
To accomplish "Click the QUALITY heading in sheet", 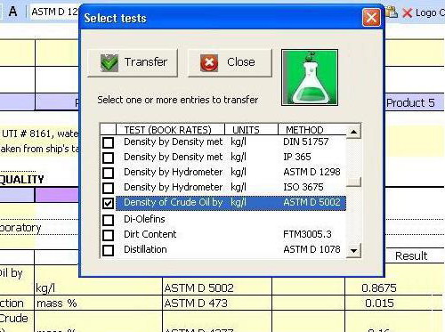I will (22, 180).
